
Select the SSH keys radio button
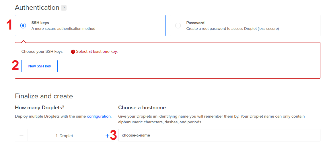point(23,26)
